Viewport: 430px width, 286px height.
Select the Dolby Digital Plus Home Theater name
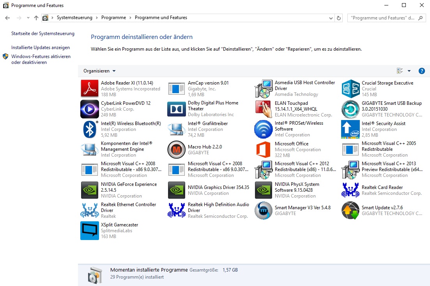tap(213, 106)
